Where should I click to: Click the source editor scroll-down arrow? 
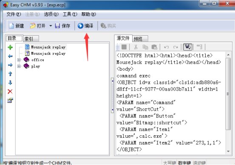point(228,151)
